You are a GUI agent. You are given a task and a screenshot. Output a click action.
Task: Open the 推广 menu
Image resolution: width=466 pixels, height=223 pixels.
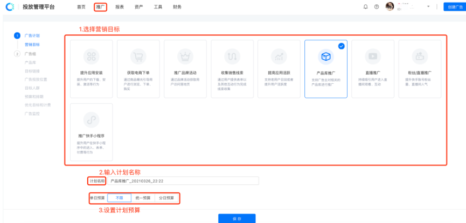coord(100,7)
